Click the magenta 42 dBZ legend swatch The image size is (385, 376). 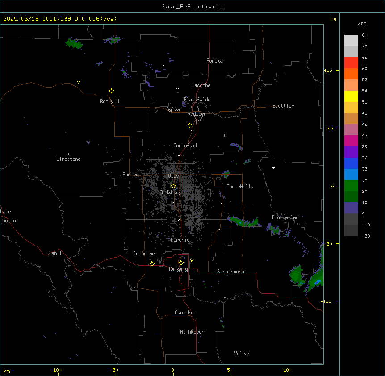tap(351, 141)
